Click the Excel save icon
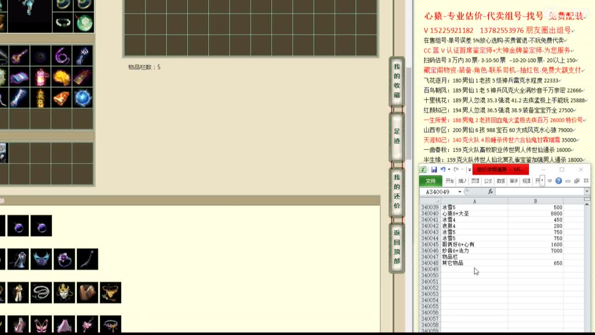Image resolution: width=595 pixels, height=335 pixels. [434, 169]
